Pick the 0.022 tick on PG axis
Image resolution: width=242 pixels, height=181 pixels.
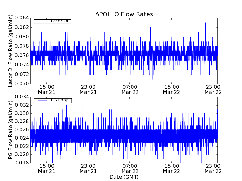pos(22,146)
